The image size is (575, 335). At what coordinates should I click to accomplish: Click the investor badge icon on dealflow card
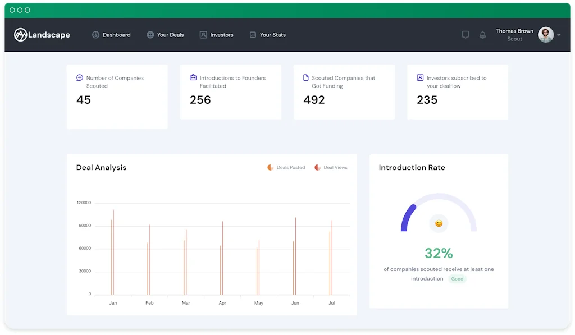point(419,77)
